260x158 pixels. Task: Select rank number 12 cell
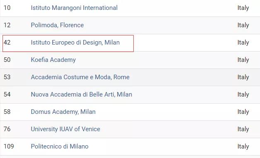(x=7, y=25)
